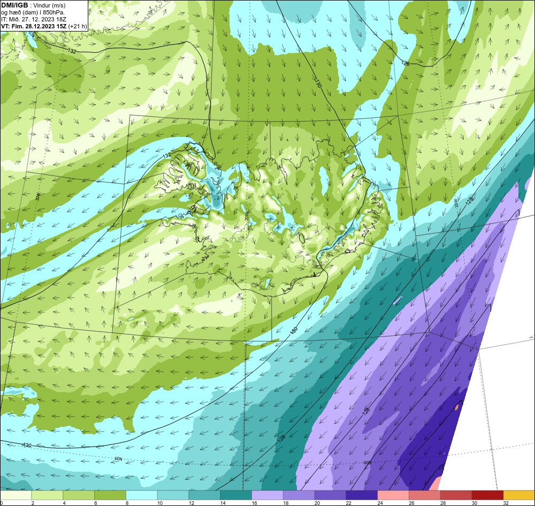Choose the salmon swatch between 26 and 28
The height and width of the screenshot is (506, 535).
pos(424,495)
